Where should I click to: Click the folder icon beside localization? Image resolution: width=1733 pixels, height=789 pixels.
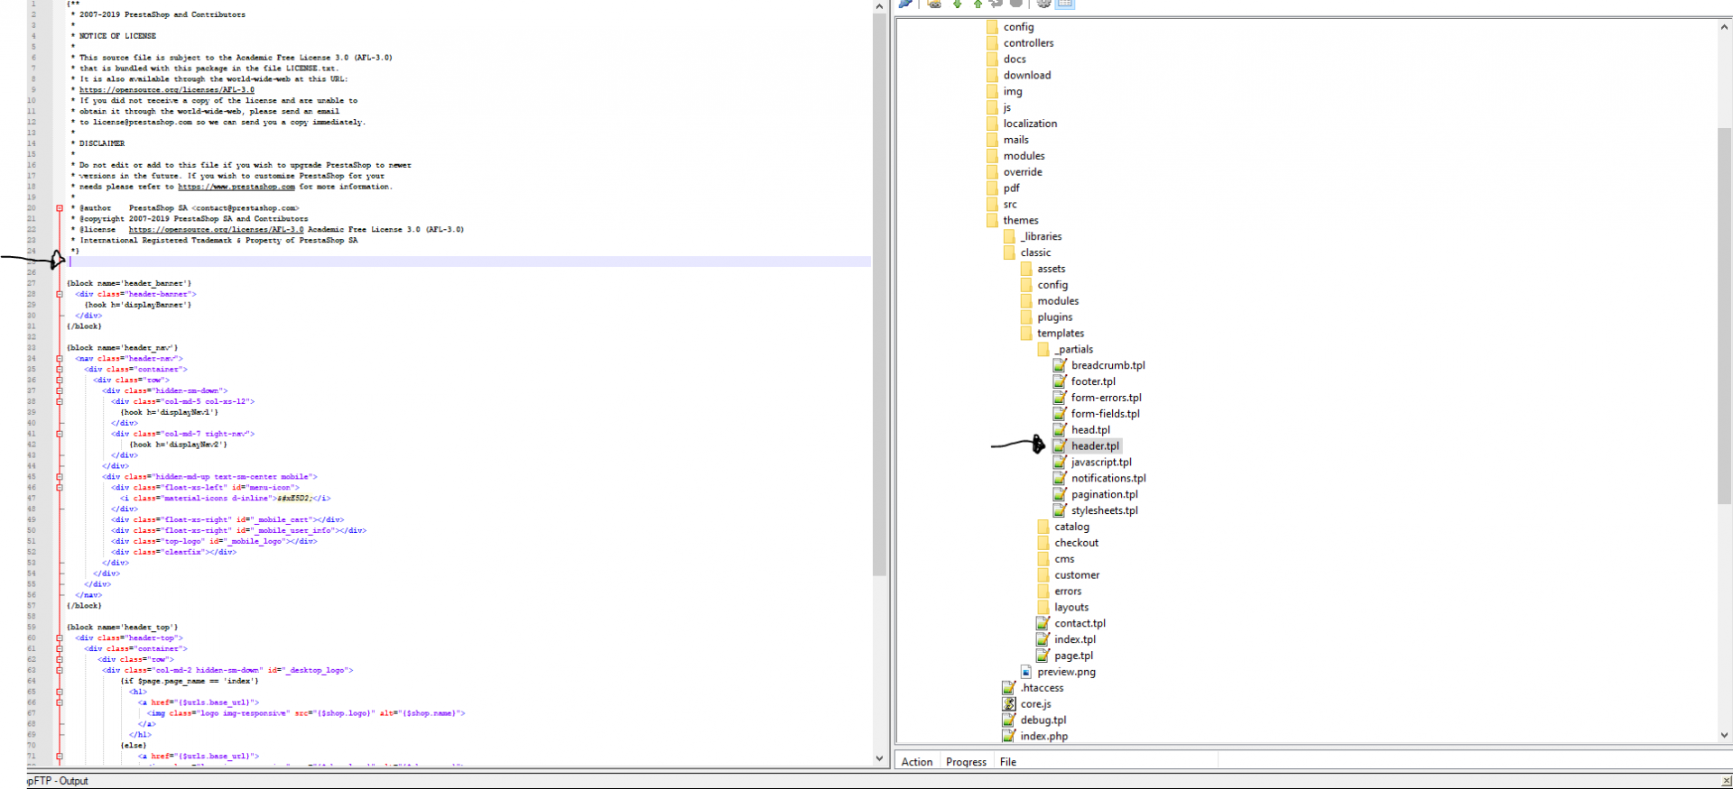click(x=993, y=124)
